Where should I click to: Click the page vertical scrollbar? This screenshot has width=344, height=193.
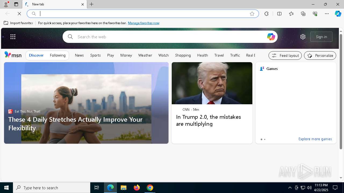pos(341,91)
